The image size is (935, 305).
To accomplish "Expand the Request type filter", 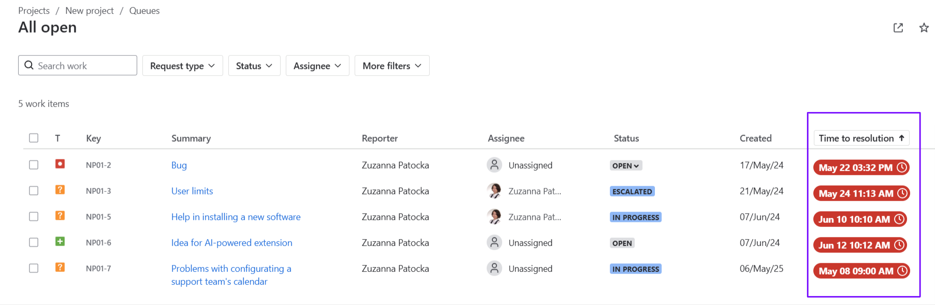I will tap(183, 66).
